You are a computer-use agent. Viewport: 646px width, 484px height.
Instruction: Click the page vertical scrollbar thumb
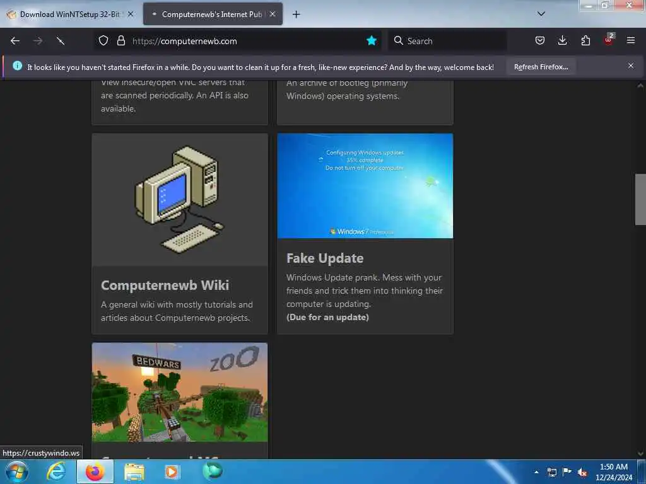click(640, 200)
